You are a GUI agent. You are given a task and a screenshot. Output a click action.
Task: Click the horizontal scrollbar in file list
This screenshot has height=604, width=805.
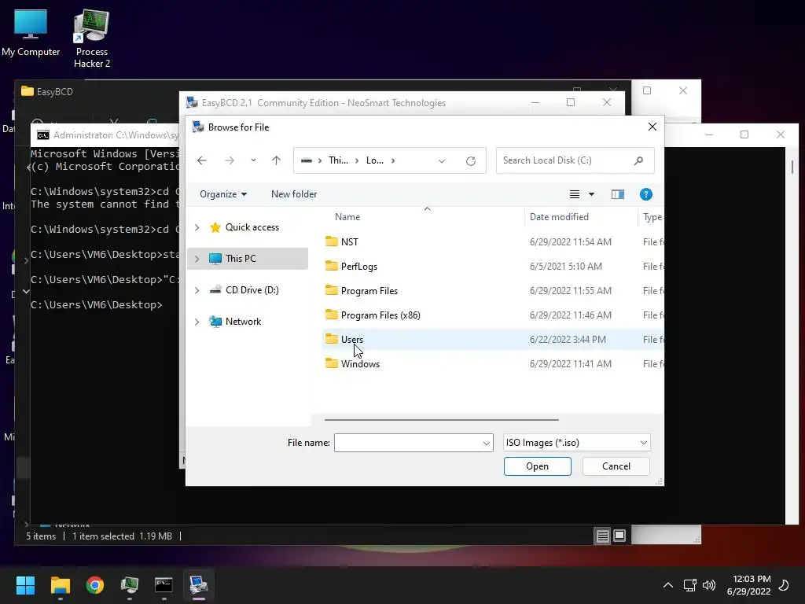(442, 420)
